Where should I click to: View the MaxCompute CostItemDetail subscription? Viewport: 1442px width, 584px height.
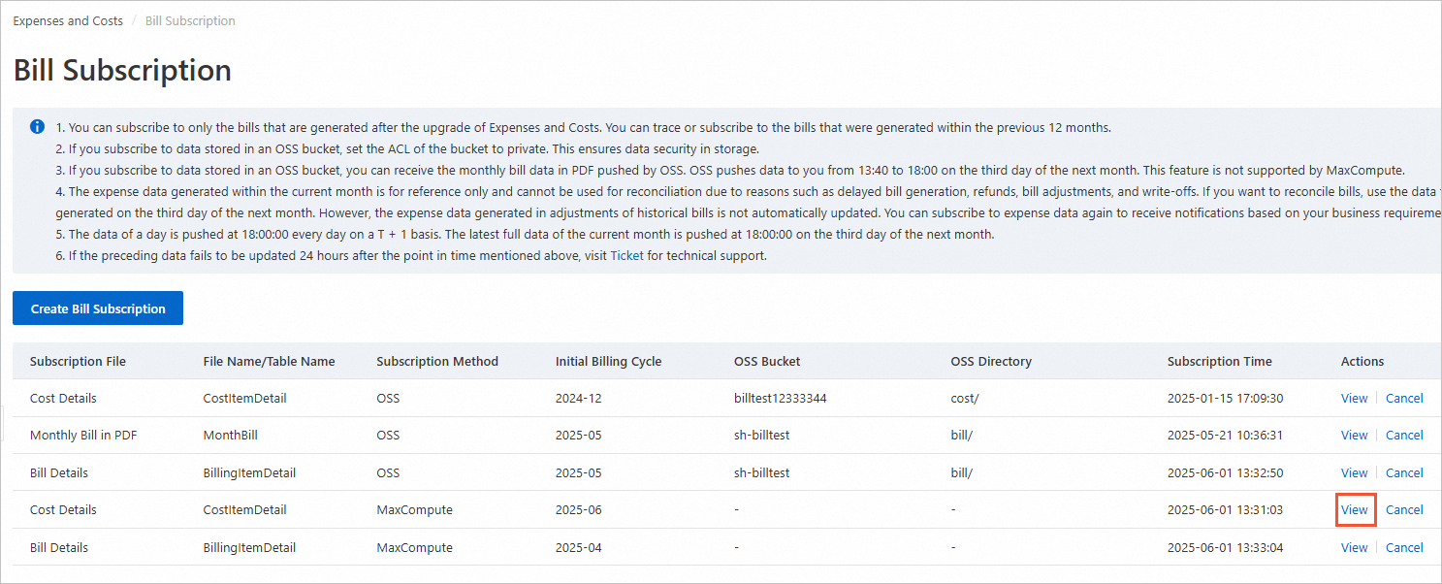tap(1354, 509)
